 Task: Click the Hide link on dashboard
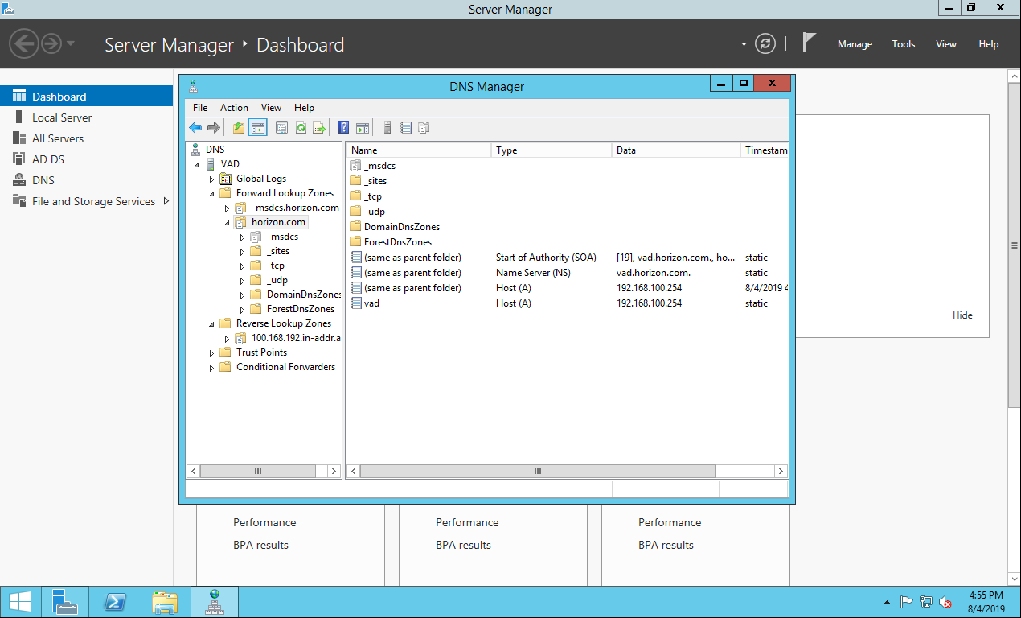pyautogui.click(x=962, y=315)
